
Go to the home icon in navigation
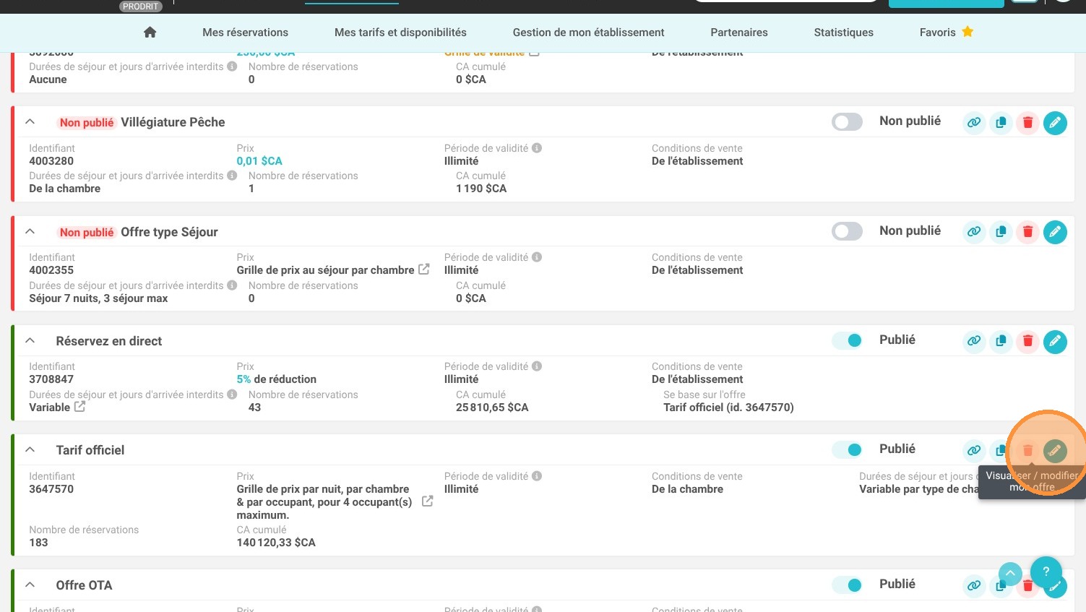(x=150, y=33)
